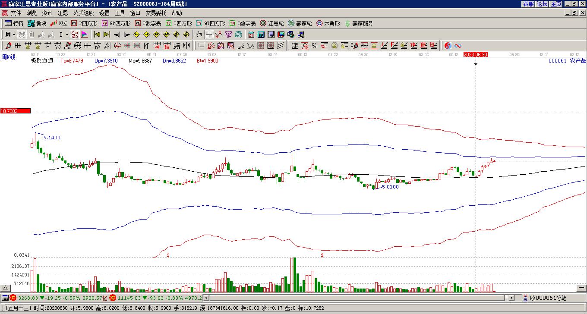Open the 周 period dropdown

[x=10, y=35]
